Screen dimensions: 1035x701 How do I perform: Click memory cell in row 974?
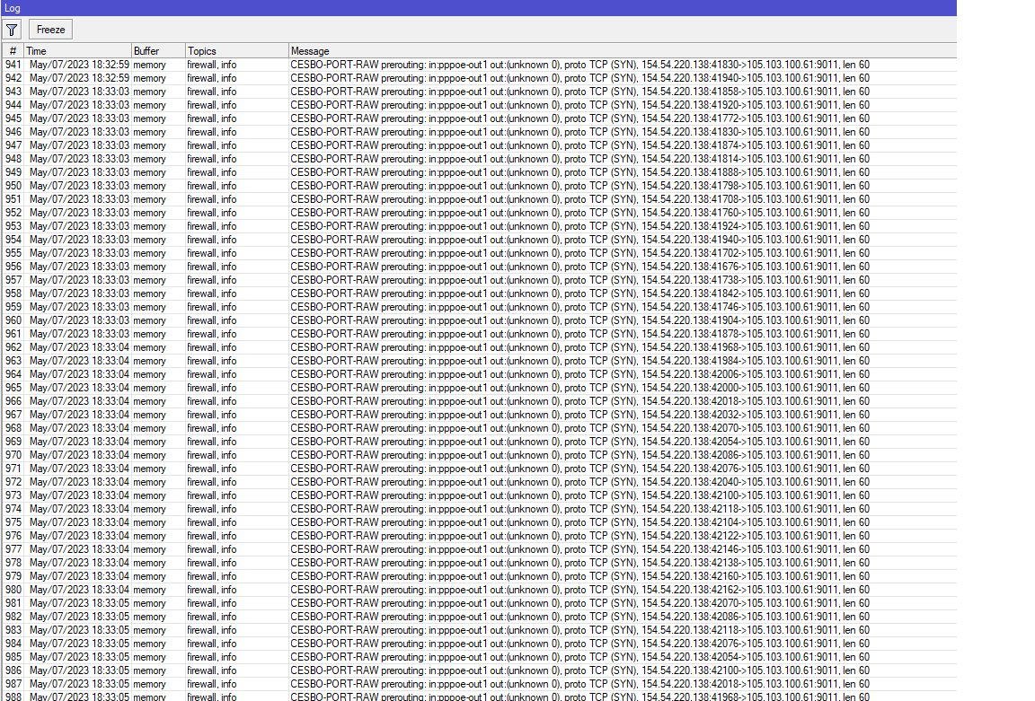pos(149,508)
